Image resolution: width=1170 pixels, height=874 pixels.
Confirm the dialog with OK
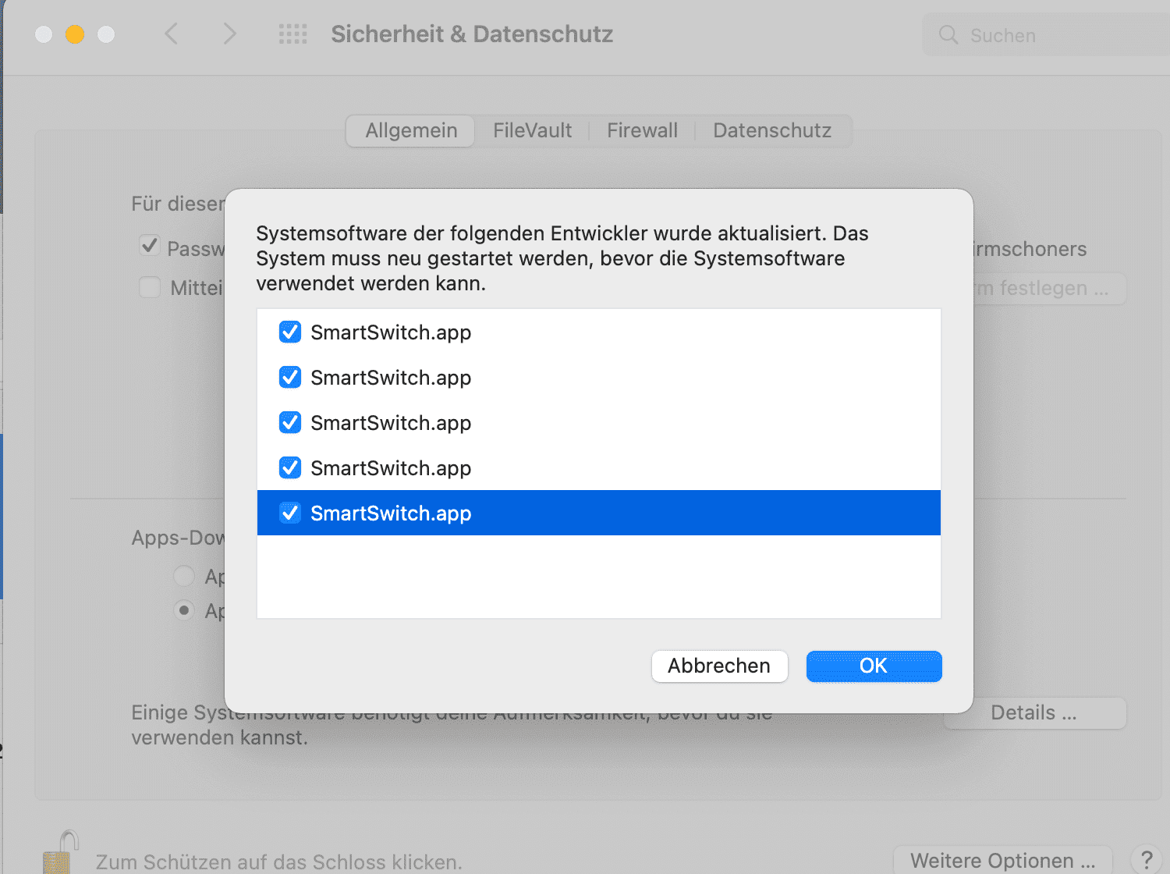874,666
